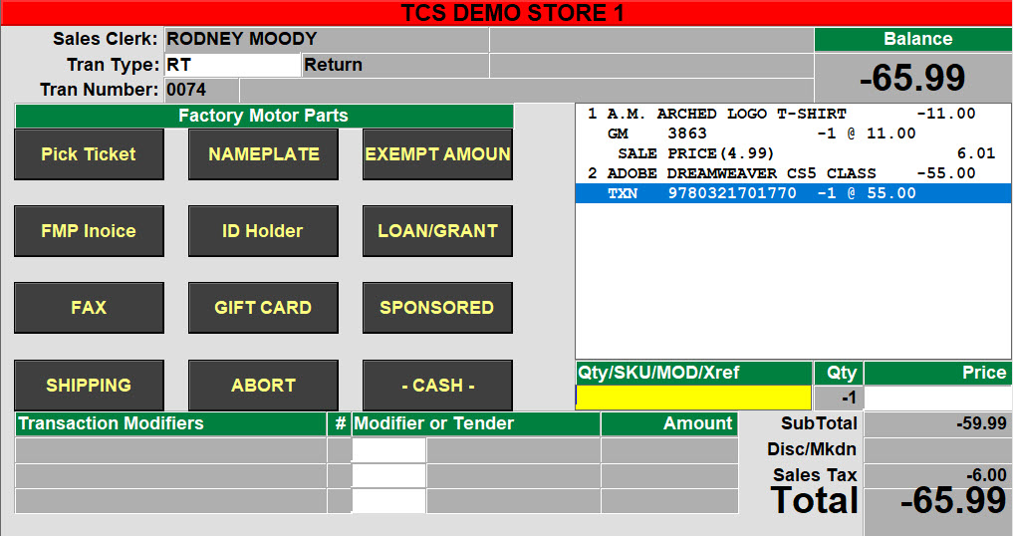This screenshot has height=536, width=1013.
Task: Click the NAMEPLATE button
Action: [263, 154]
